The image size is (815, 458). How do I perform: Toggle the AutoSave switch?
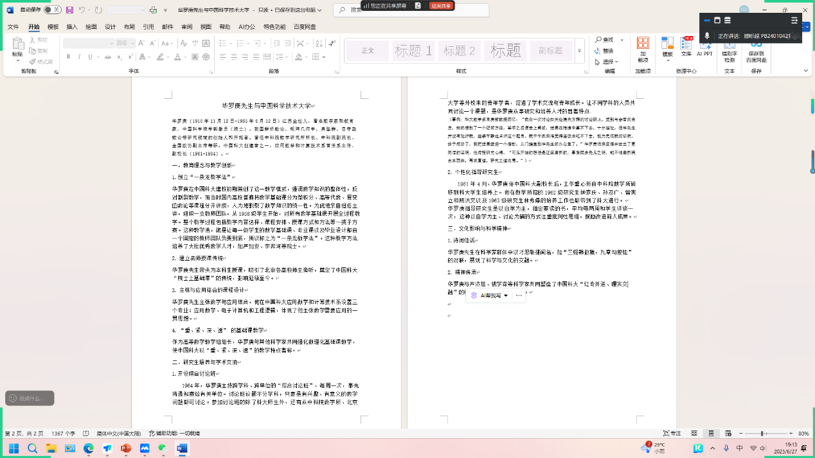click(52, 10)
